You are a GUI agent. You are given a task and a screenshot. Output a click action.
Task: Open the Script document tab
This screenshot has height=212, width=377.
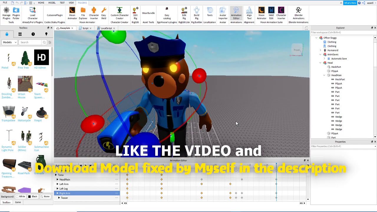pos(85,28)
